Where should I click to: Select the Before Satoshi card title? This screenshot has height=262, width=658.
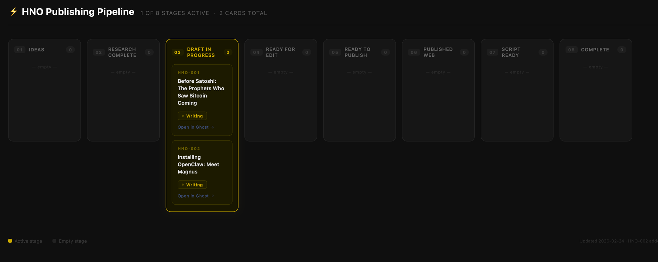pyautogui.click(x=201, y=92)
